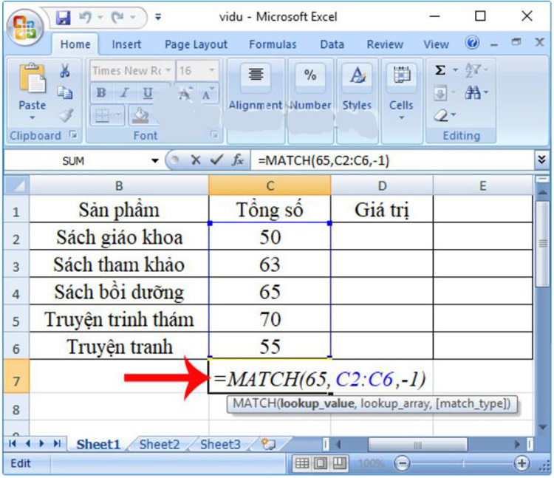Select column B header
554x478 pixels.
coord(119,185)
